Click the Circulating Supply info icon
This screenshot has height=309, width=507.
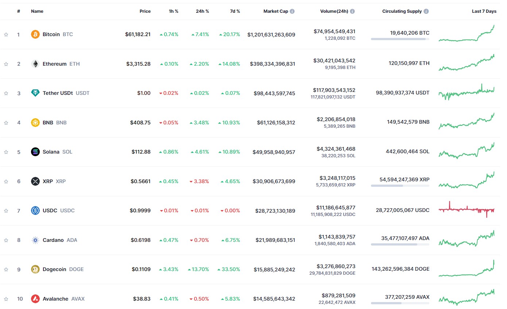click(426, 11)
